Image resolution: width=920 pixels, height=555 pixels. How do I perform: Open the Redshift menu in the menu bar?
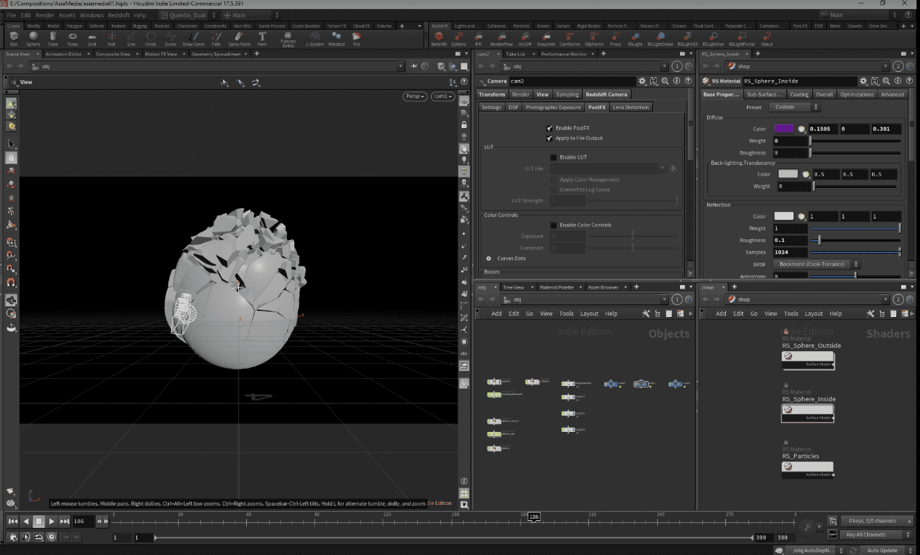pos(118,15)
